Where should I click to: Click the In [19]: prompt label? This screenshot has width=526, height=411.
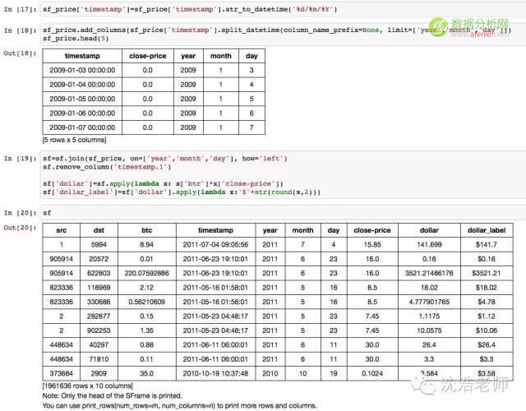20,159
